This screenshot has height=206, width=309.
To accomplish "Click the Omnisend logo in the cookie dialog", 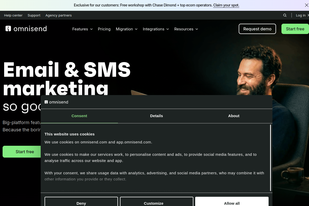I will (56, 102).
